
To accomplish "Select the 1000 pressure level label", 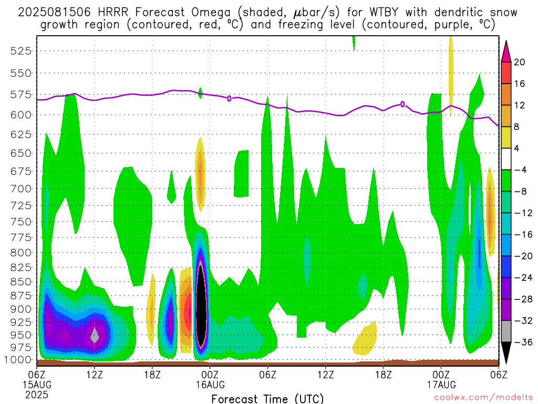I will (18, 360).
